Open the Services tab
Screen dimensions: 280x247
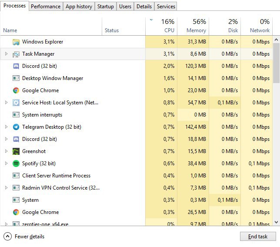pos(166,7)
